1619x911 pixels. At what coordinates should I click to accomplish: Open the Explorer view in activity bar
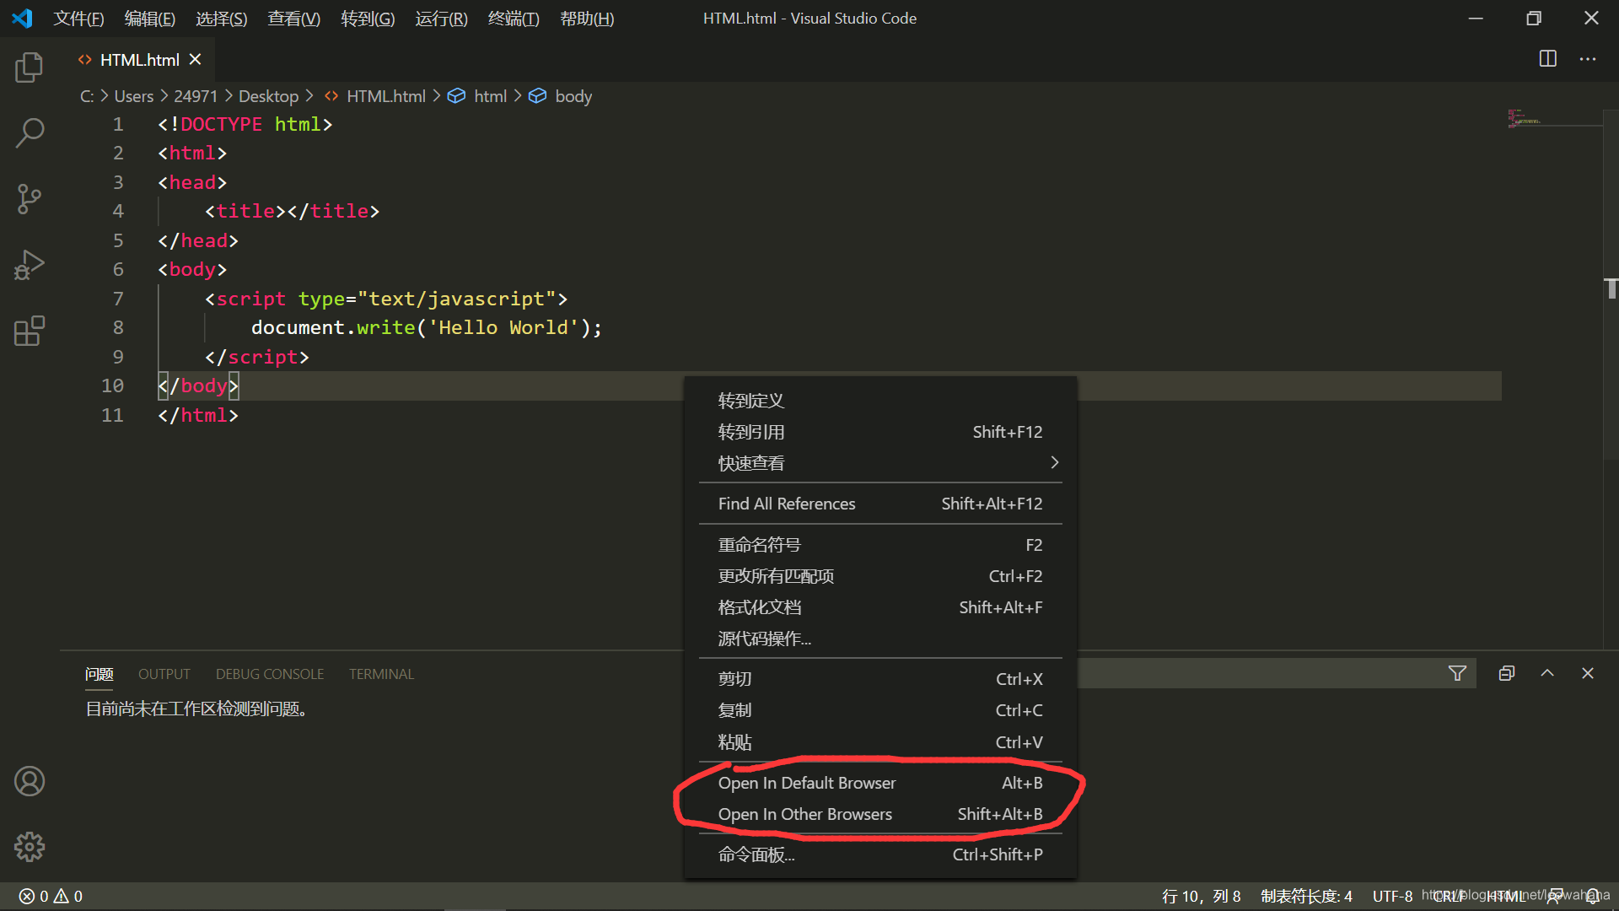pyautogui.click(x=30, y=67)
